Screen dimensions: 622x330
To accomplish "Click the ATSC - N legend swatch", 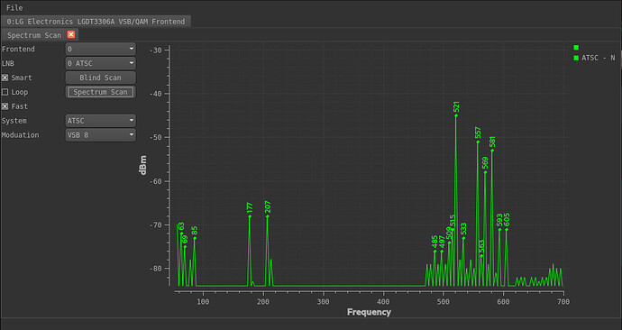I will [x=576, y=58].
